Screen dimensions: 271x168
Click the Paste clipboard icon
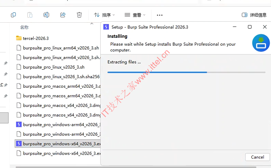tap(30, 15)
